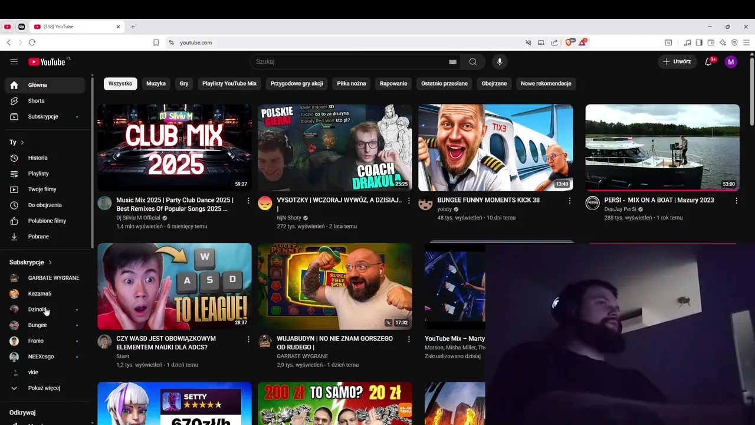Expand the Subskrypcje section header

(x=31, y=262)
